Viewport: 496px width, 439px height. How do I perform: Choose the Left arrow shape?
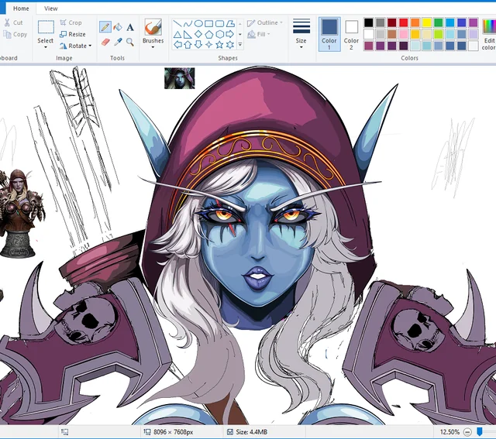[x=177, y=45]
